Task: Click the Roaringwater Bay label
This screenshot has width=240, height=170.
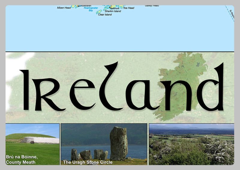Action: point(91,9)
